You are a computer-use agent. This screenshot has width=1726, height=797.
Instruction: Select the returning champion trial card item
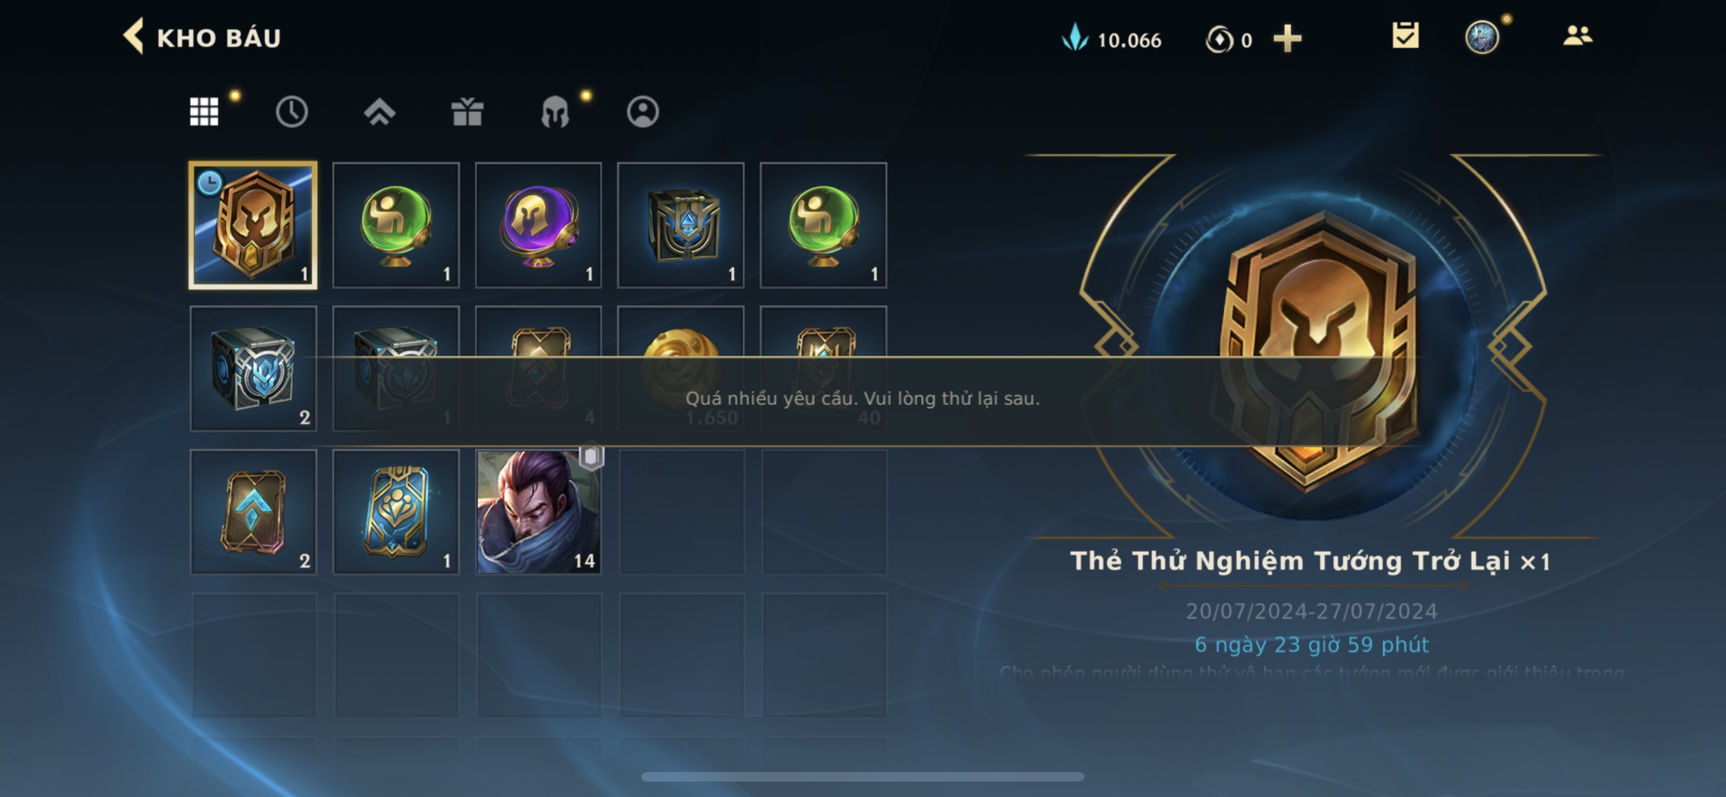253,225
